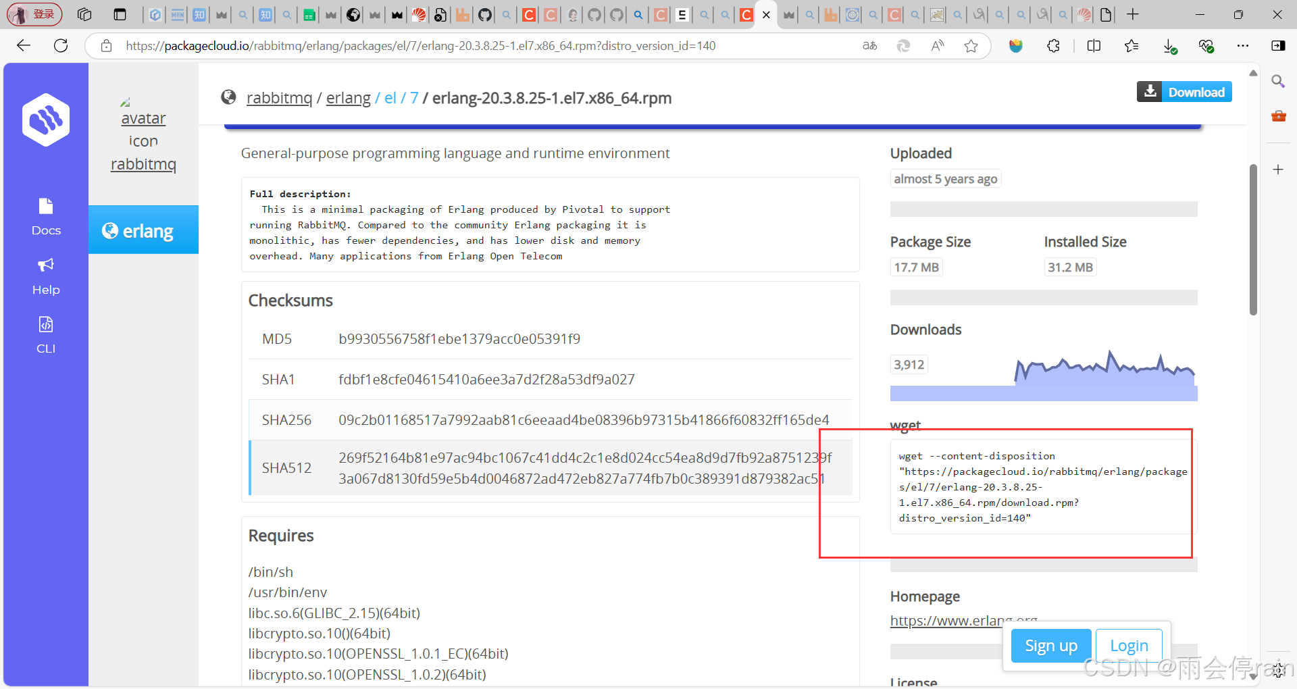Open the Favorites list

1131,46
